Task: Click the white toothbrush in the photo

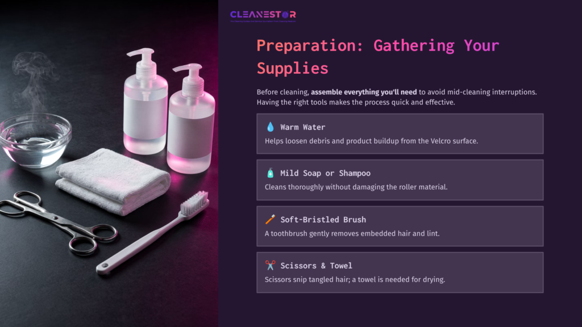Action: 153,233
